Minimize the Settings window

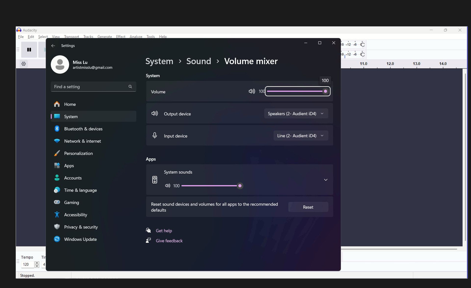tap(306, 43)
